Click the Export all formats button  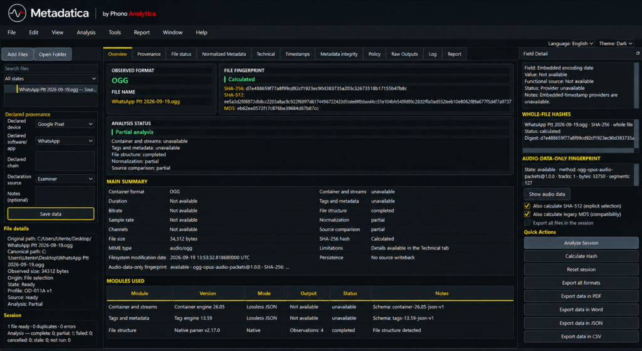(x=581, y=283)
